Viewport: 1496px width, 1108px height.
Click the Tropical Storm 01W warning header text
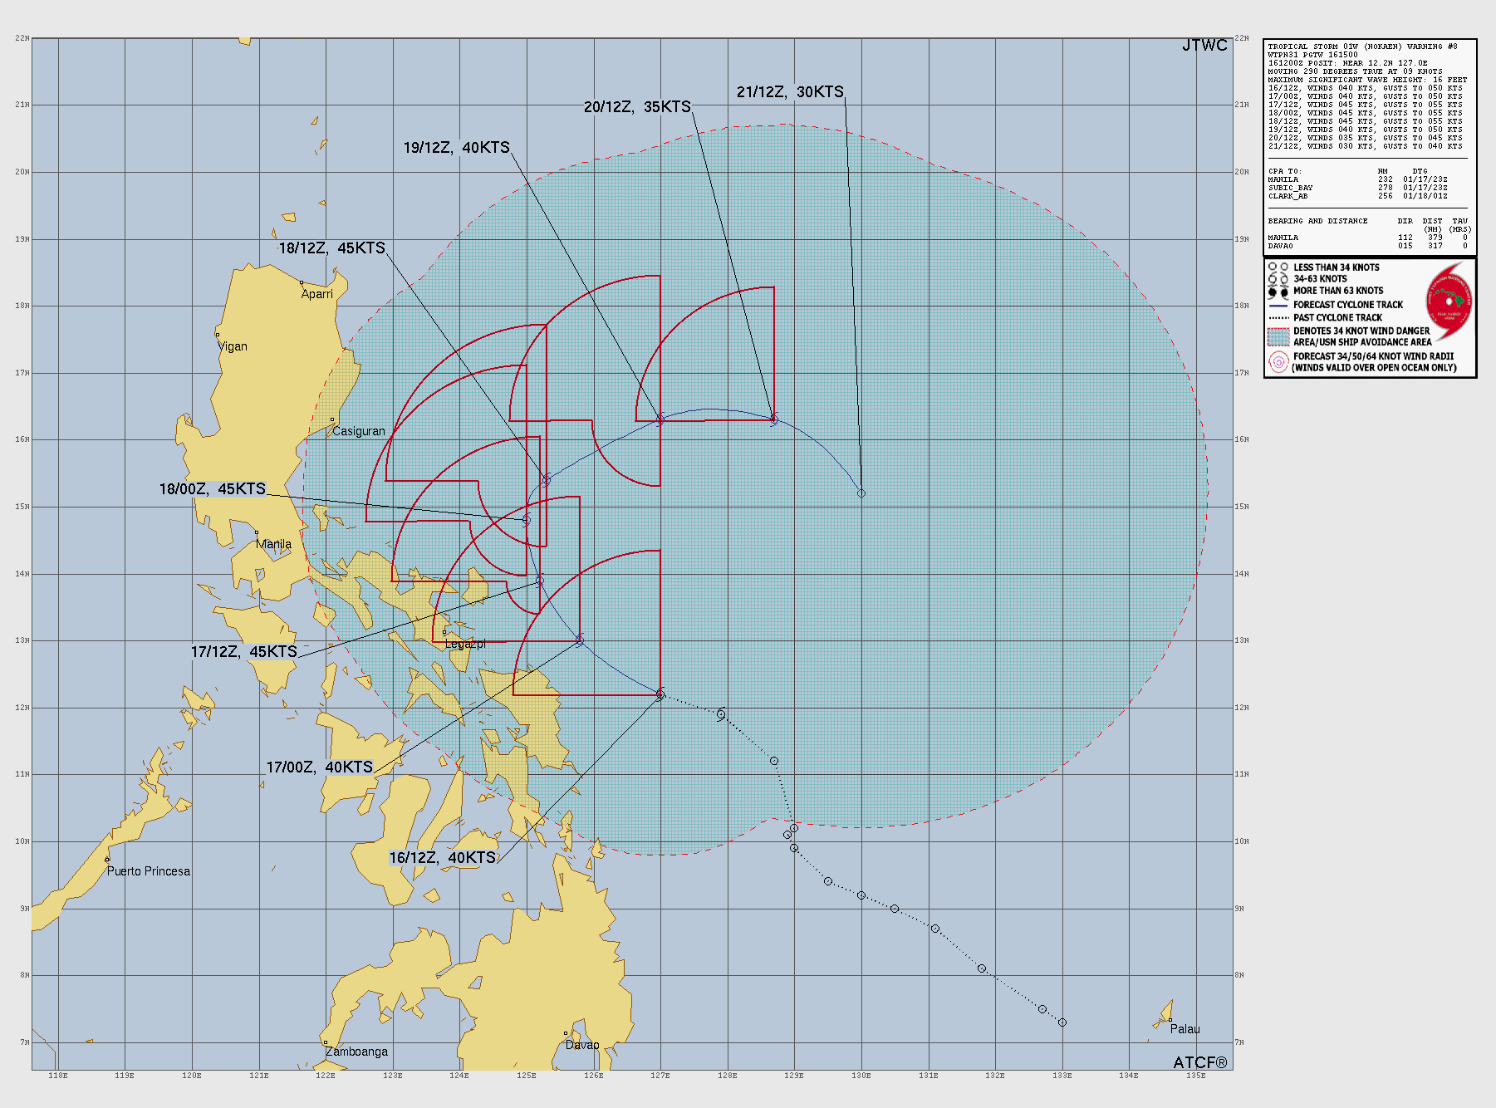(1362, 47)
